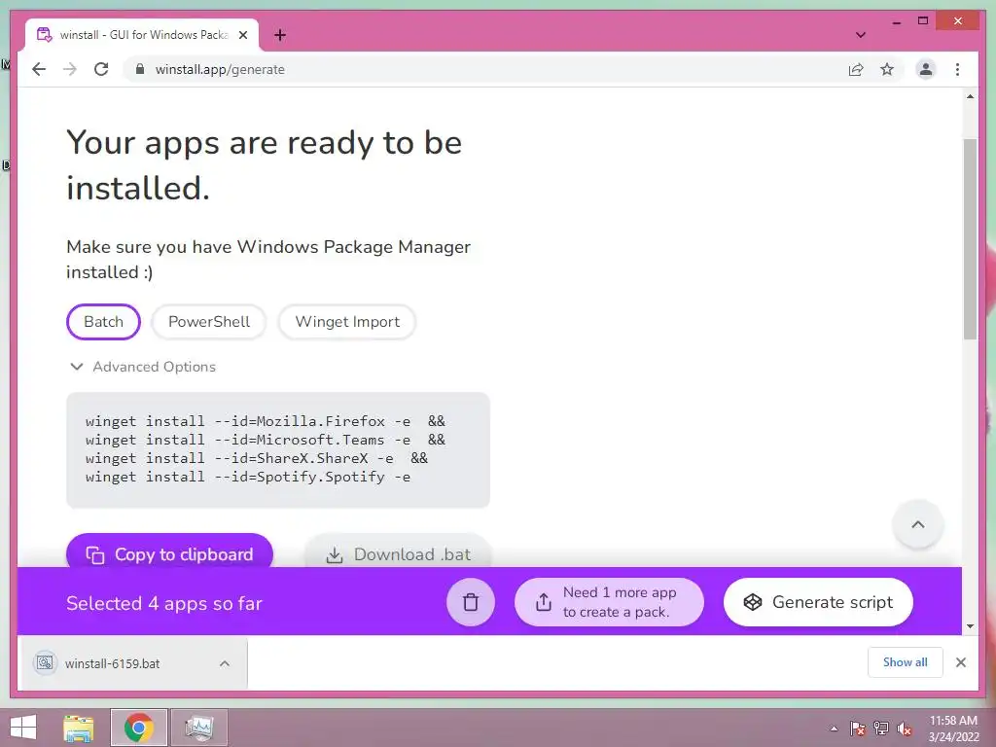
Task: Click Generate script button
Action: (x=818, y=601)
